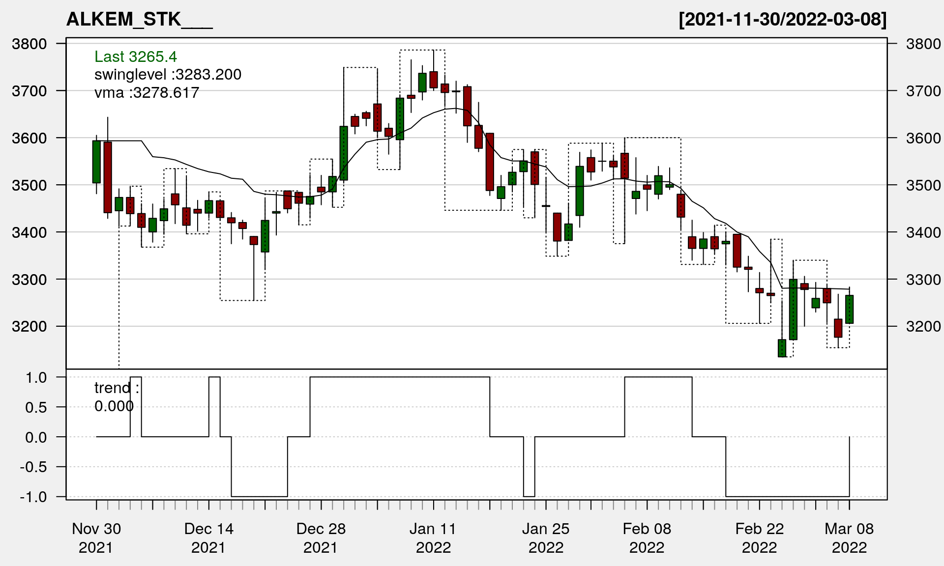The height and width of the screenshot is (566, 944).
Task: Click the Nov 30 2021 date label
Action: pyautogui.click(x=96, y=538)
